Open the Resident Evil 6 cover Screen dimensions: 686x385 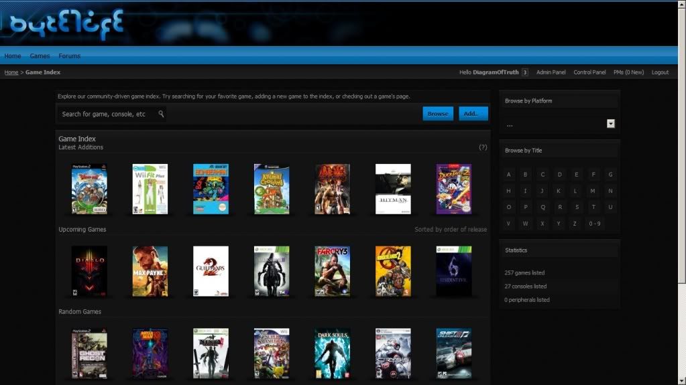click(x=454, y=271)
